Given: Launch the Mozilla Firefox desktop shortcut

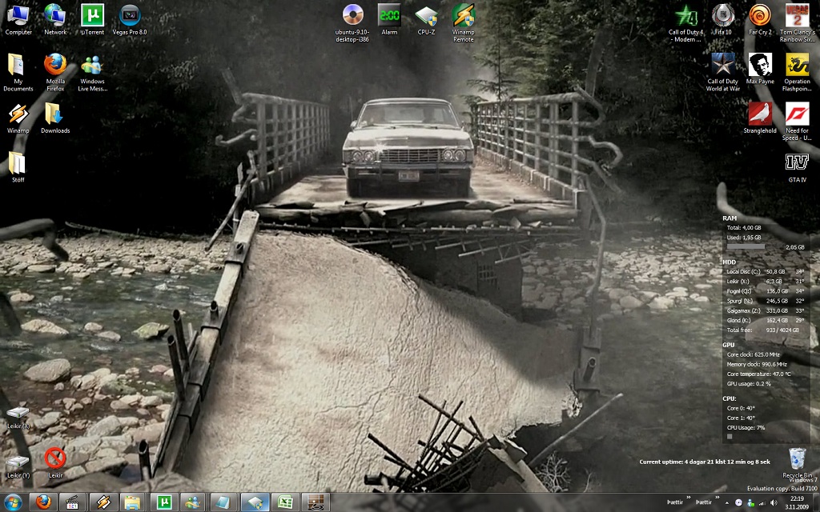Looking at the screenshot, I should click(x=55, y=73).
